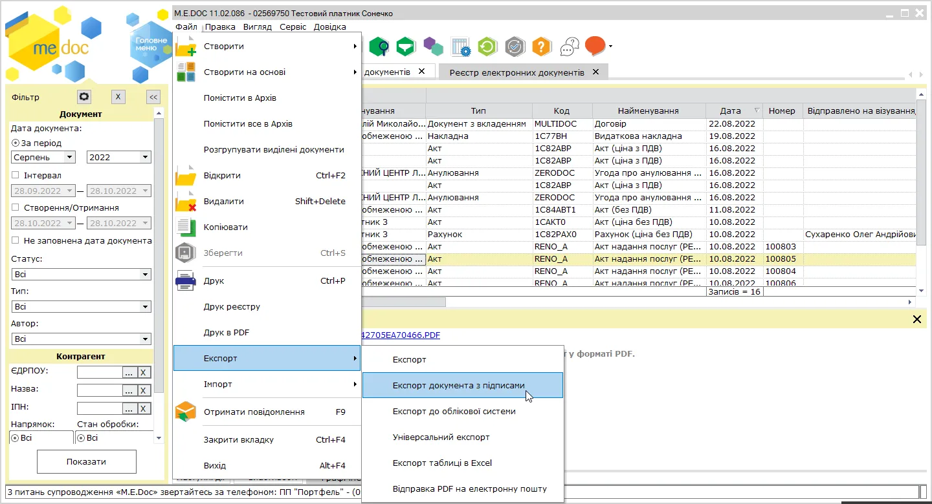Image resolution: width=932 pixels, height=504 pixels.
Task: Choose Відправка PDF на електронну пошту
Action: point(463,489)
